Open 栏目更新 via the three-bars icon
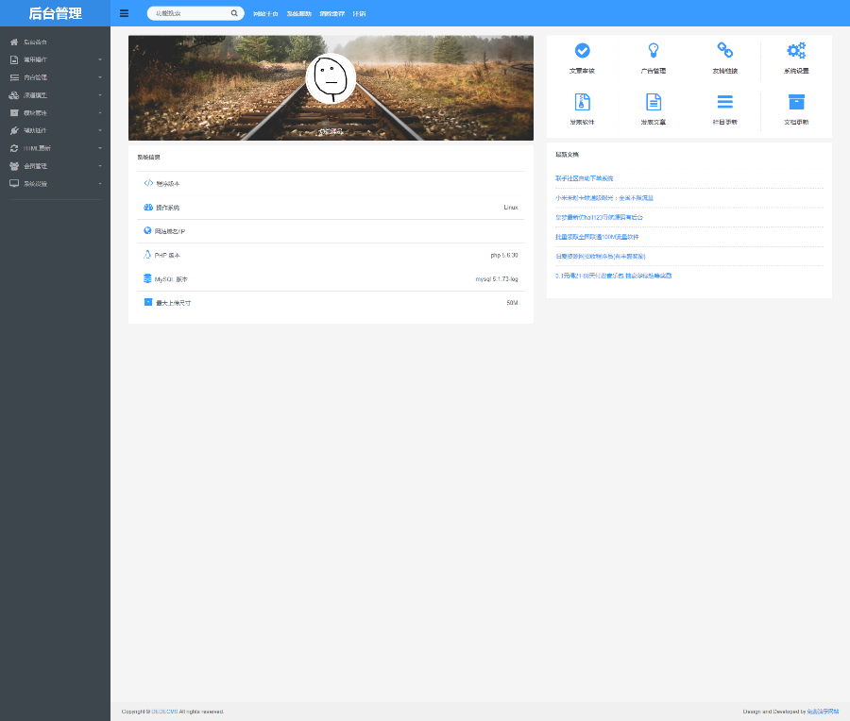Image resolution: width=850 pixels, height=721 pixels. click(x=725, y=102)
